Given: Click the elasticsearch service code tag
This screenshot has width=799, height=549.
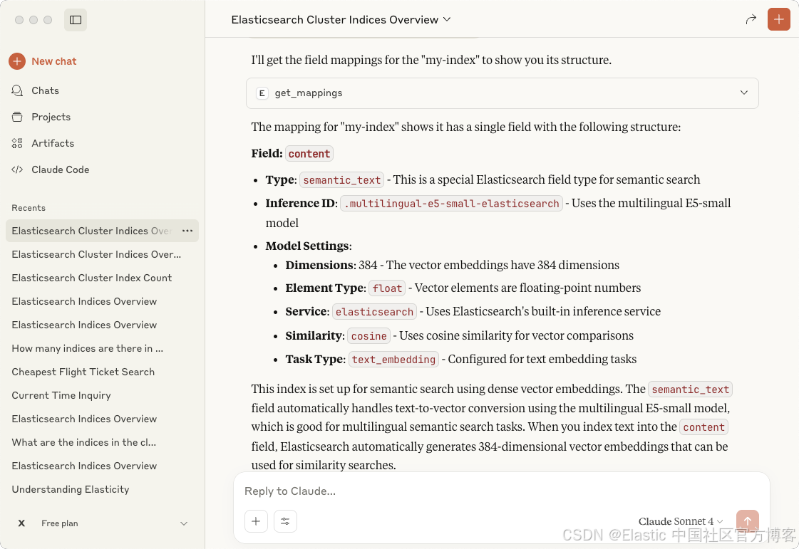Looking at the screenshot, I should pyautogui.click(x=374, y=312).
